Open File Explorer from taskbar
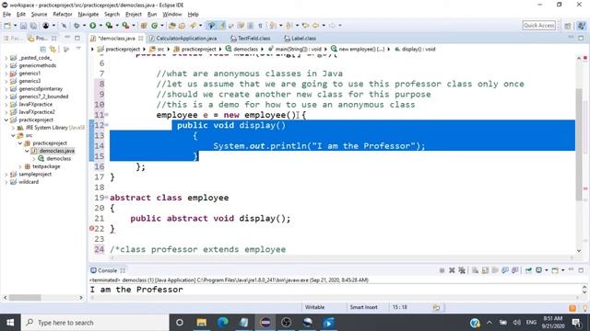This screenshot has height=331, width=590. [202, 323]
